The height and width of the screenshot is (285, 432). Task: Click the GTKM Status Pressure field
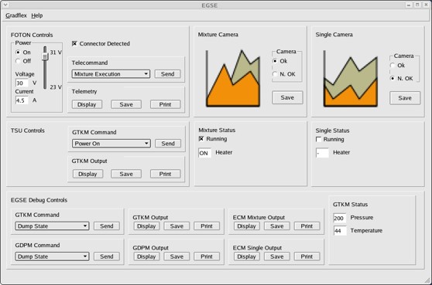pyautogui.click(x=339, y=218)
